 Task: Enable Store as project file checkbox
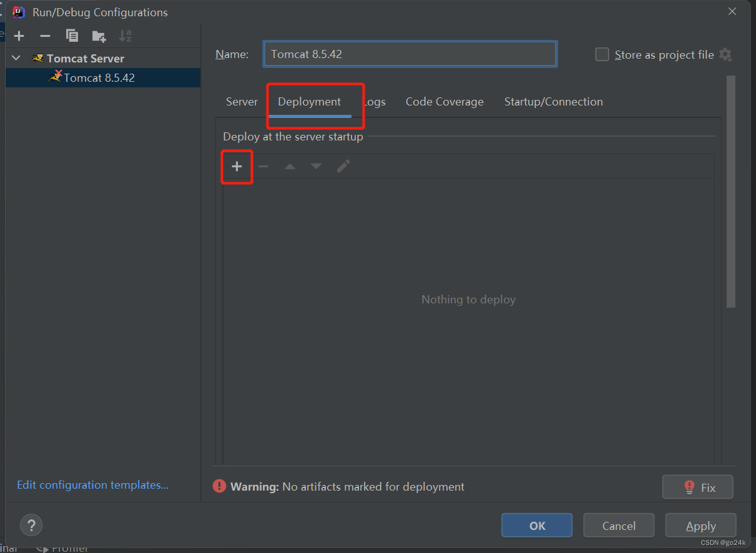tap(602, 54)
